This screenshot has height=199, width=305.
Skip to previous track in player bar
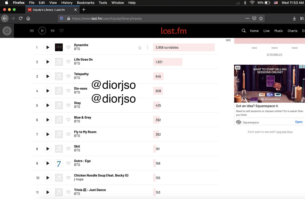pos(32,31)
